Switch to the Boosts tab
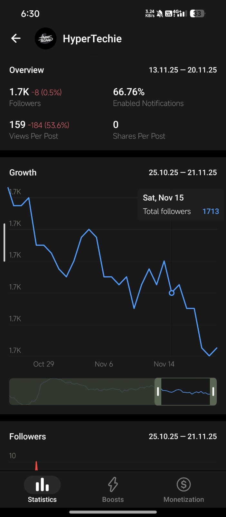The height and width of the screenshot is (517, 226). (113, 499)
